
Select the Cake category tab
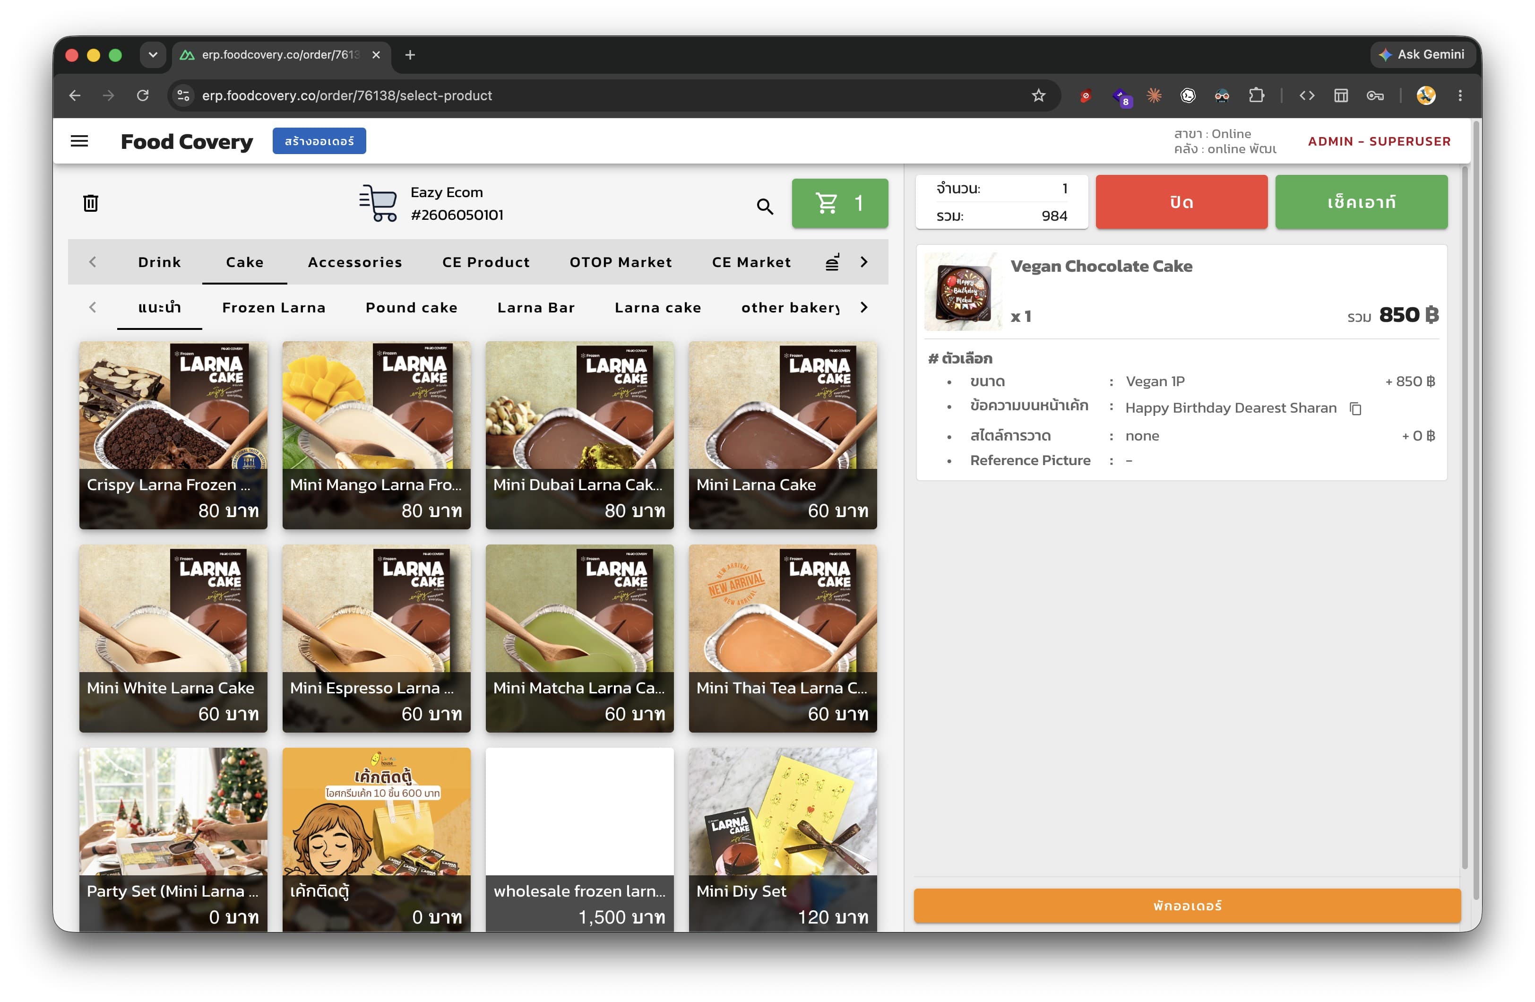[x=244, y=262]
